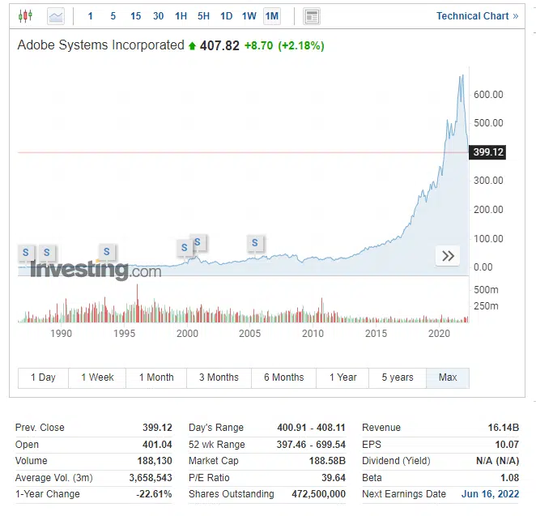Click the 52 wk Range value
The height and width of the screenshot is (516, 536).
[x=311, y=445]
